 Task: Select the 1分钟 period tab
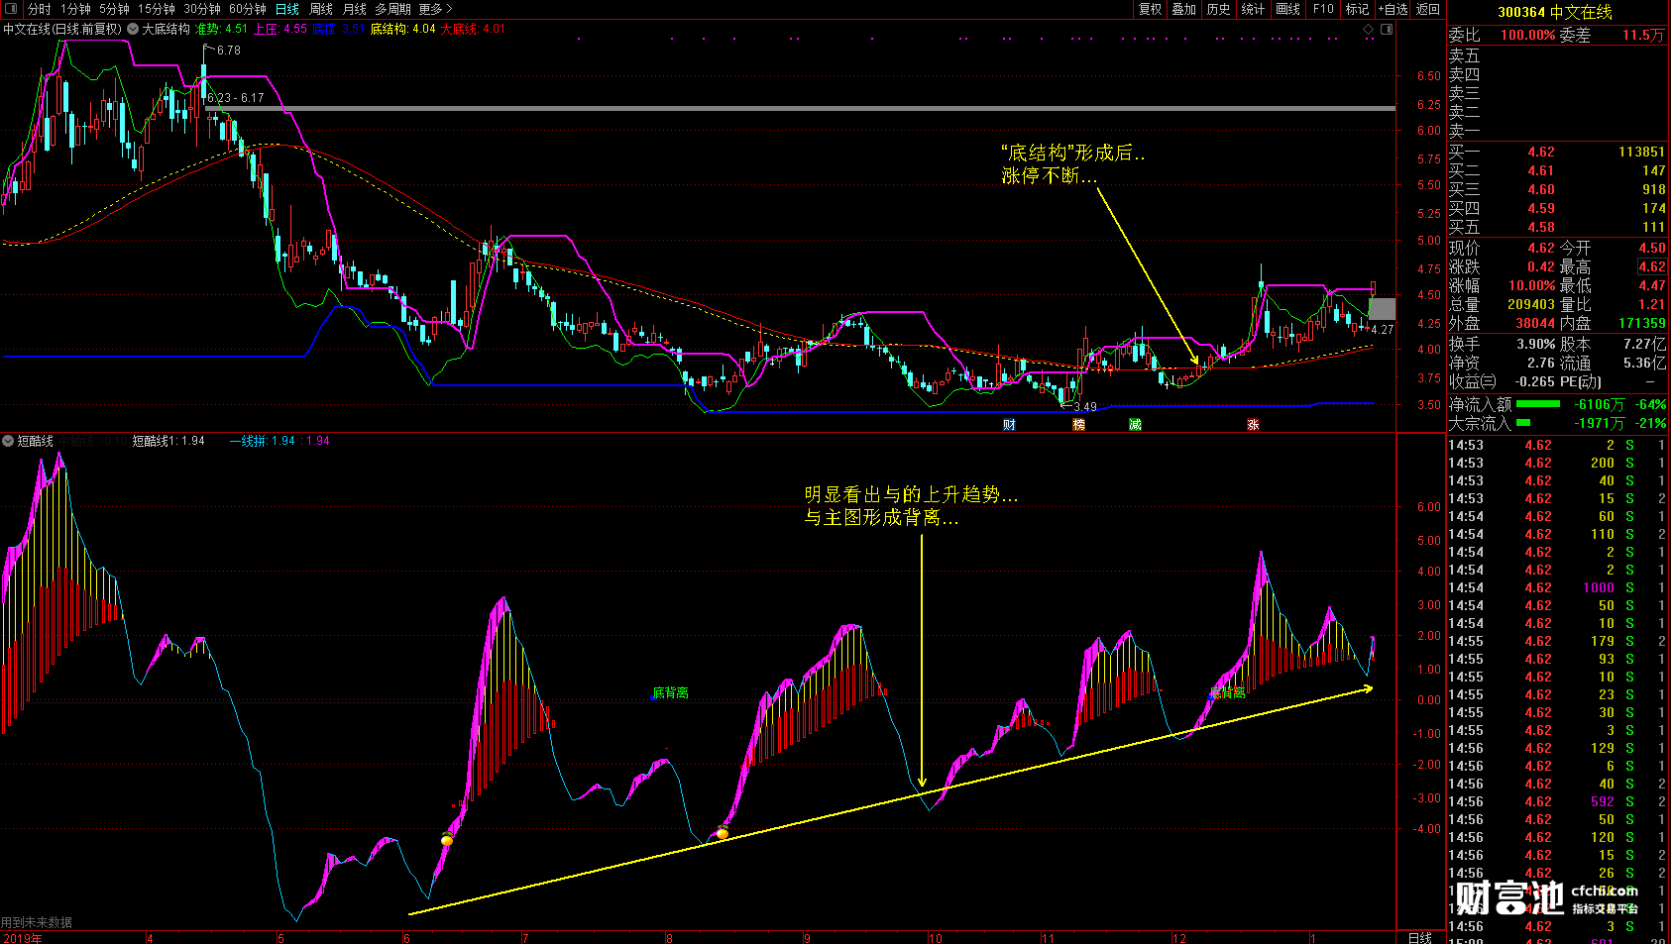coord(75,9)
